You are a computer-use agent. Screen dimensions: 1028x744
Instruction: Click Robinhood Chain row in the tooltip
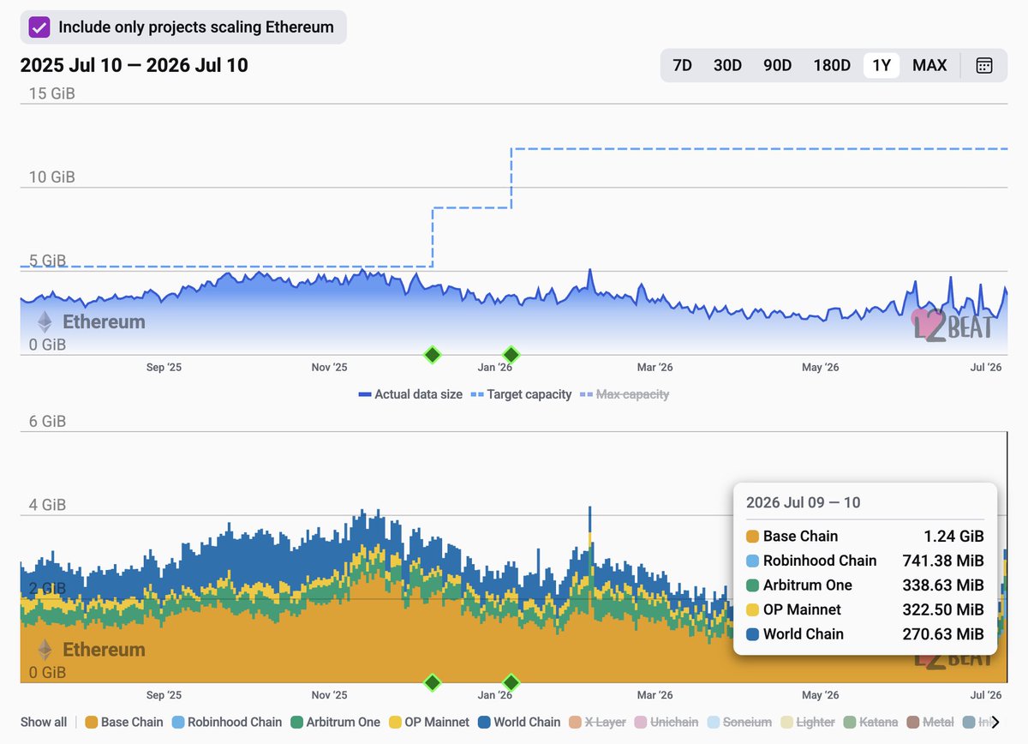[864, 561]
